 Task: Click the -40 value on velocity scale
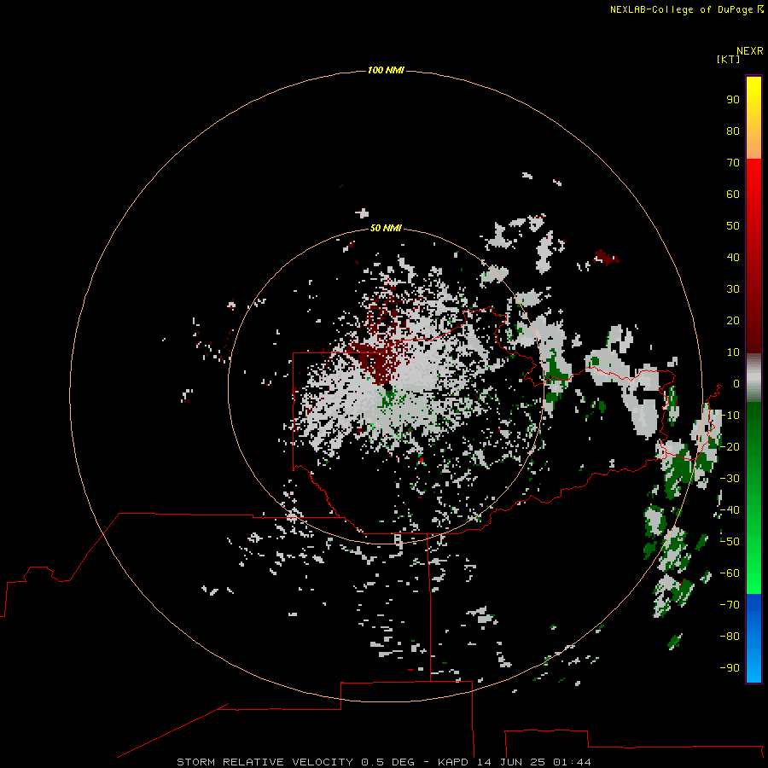(x=730, y=510)
